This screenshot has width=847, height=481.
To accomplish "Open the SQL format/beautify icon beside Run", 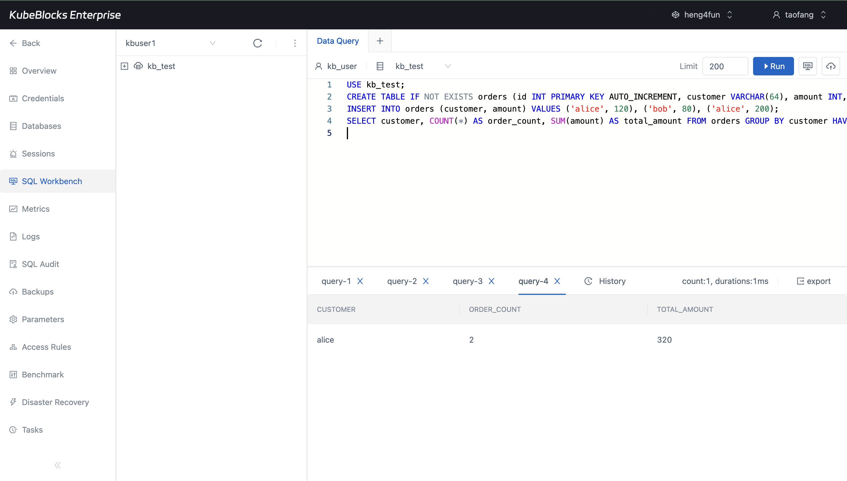I will 808,66.
